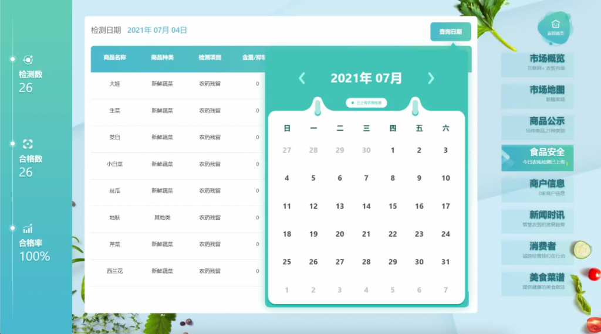Click the 合格率 bar chart icon
This screenshot has width=601, height=334.
click(28, 229)
